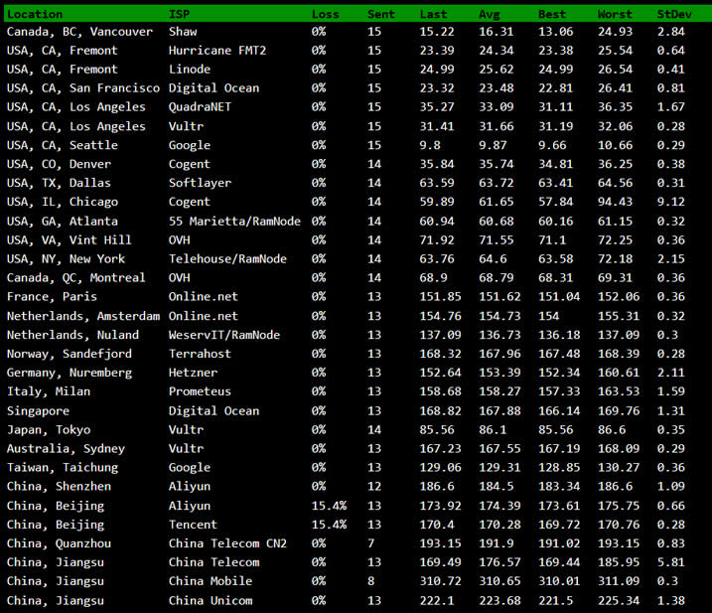Image resolution: width=712 pixels, height=613 pixels.
Task: Click the 'China Unicom' ISP entry
Action: click(x=211, y=601)
